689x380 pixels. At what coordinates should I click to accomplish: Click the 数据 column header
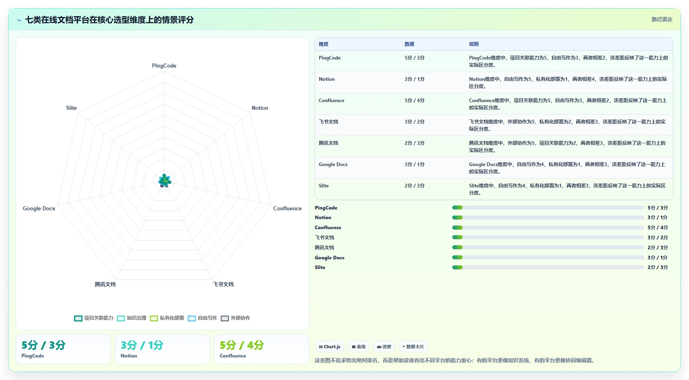pyautogui.click(x=409, y=44)
